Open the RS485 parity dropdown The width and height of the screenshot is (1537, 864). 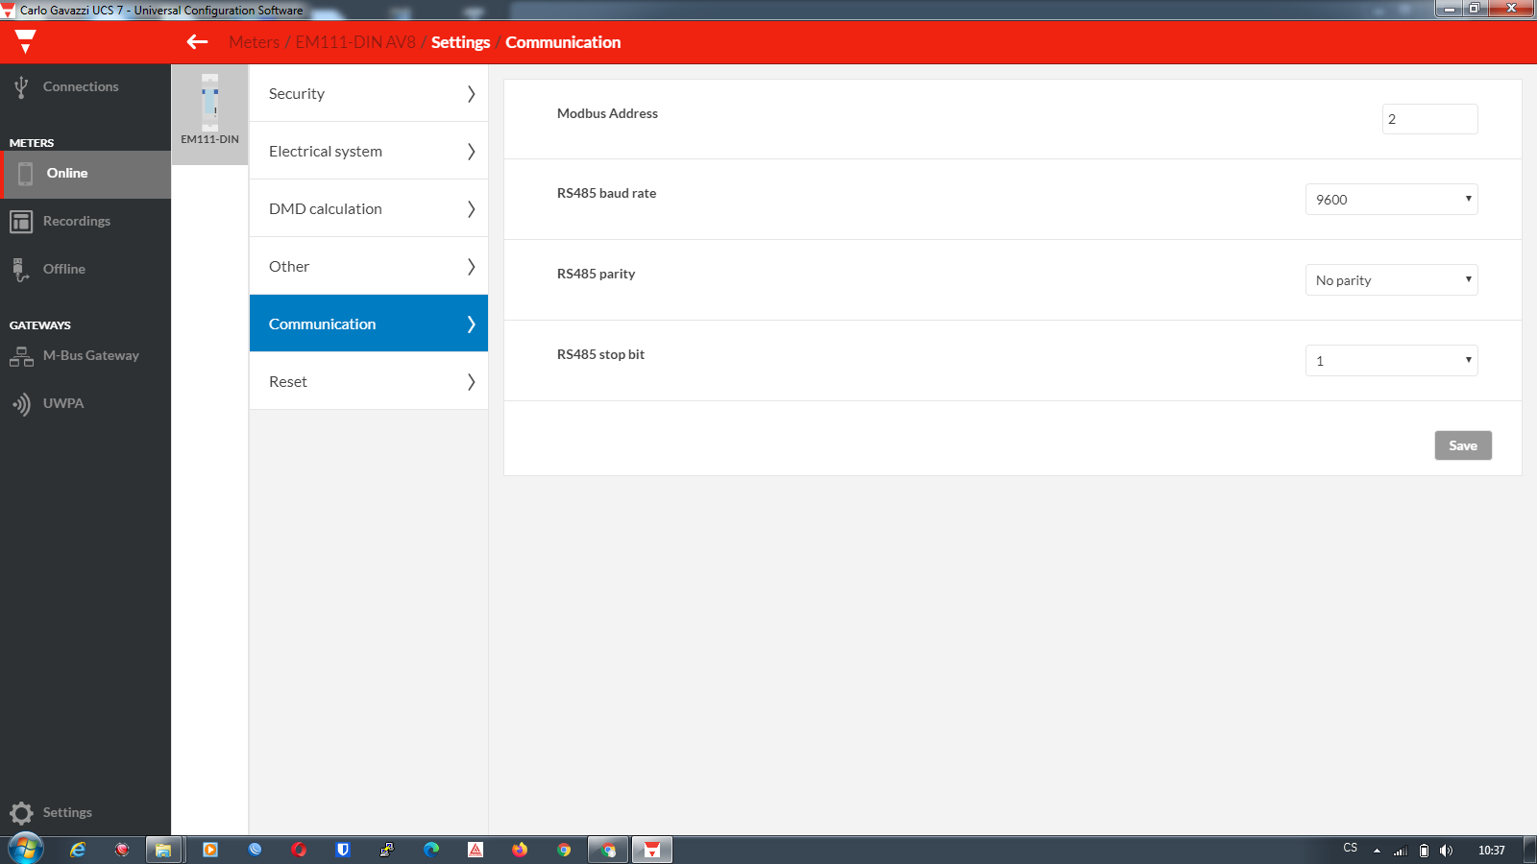pyautogui.click(x=1391, y=280)
